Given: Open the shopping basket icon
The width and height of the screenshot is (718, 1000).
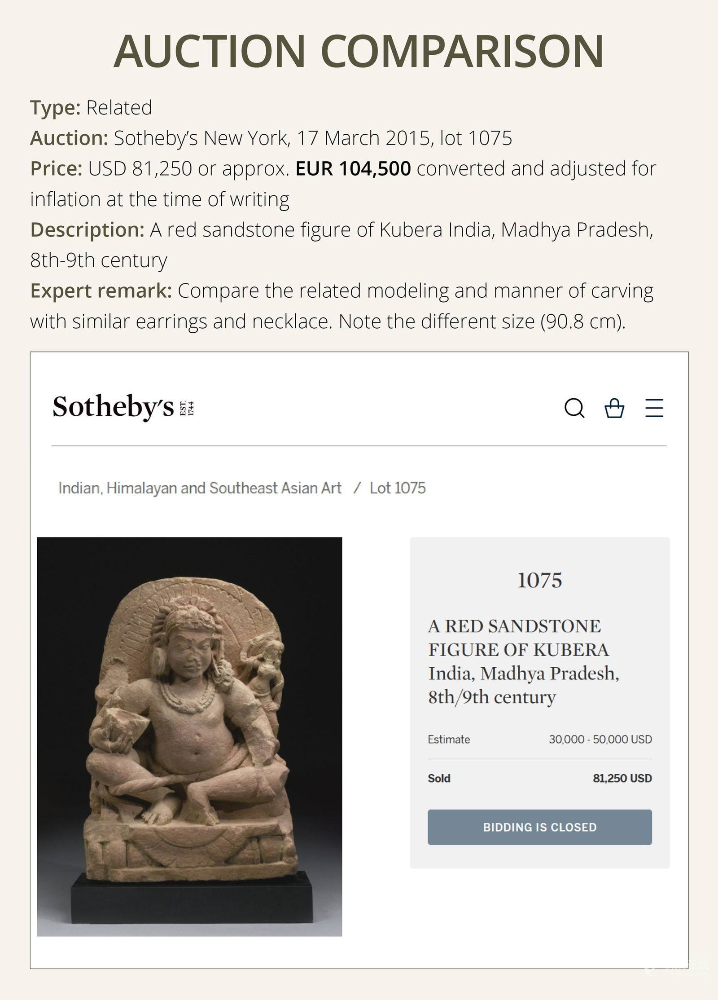Looking at the screenshot, I should (614, 408).
